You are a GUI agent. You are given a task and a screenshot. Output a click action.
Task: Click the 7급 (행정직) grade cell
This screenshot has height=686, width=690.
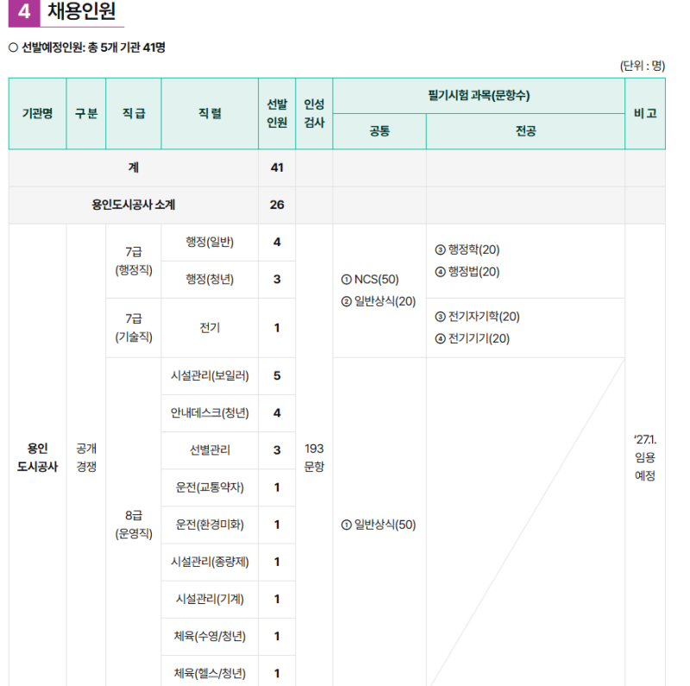click(134, 261)
